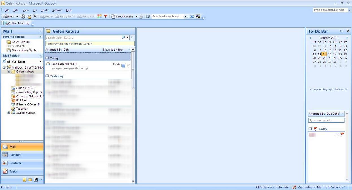Click here to enable Instant Search
This screenshot has width=352, height=190.
pos(90,44)
